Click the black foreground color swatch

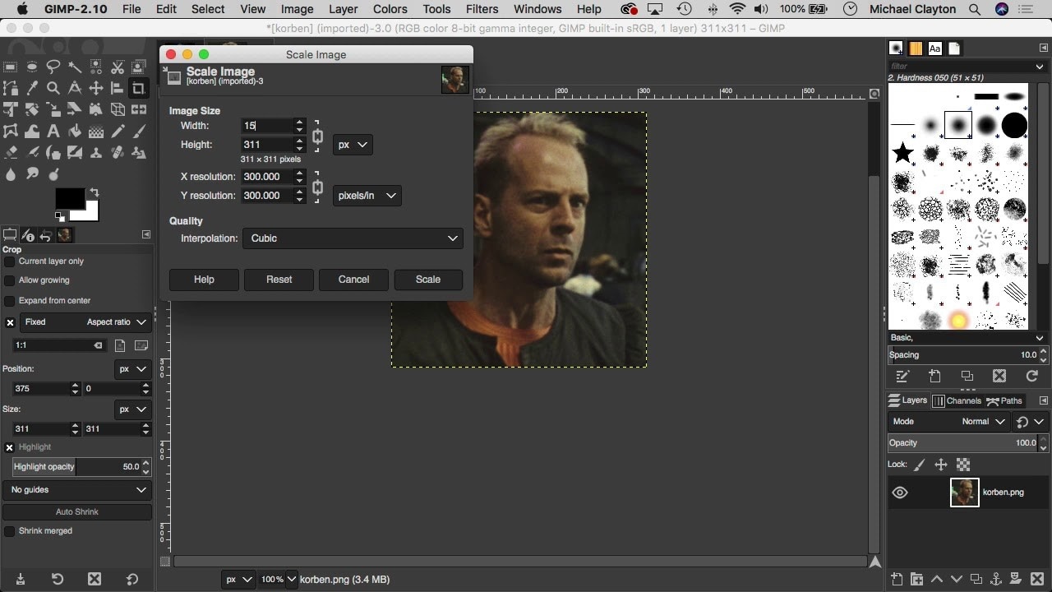70,199
